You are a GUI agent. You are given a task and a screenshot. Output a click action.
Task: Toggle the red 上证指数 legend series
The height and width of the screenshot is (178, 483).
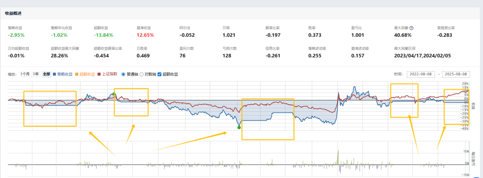[x=107, y=74]
